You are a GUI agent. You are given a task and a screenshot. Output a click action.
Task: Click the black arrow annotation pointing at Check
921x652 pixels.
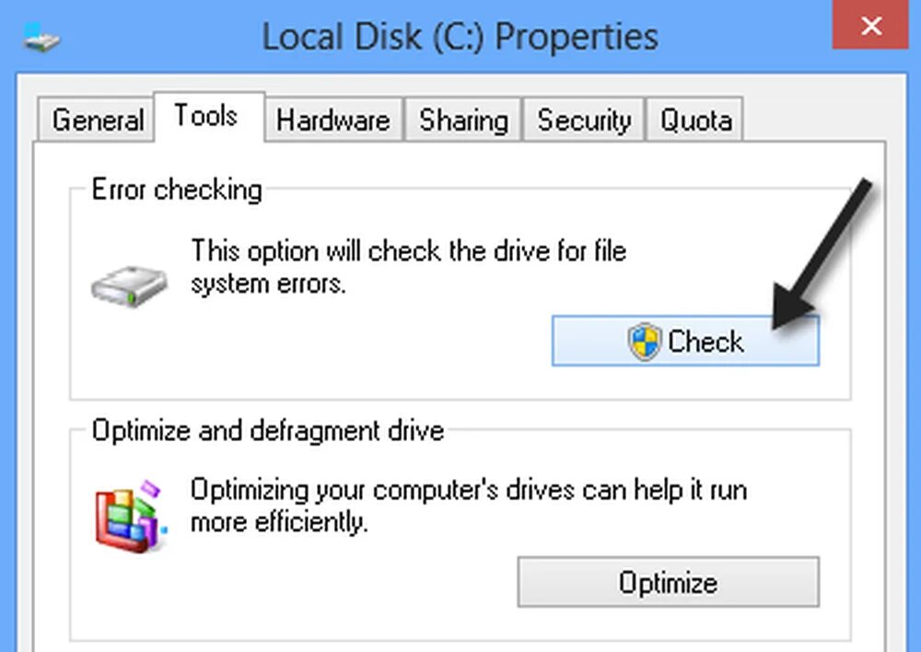click(822, 254)
